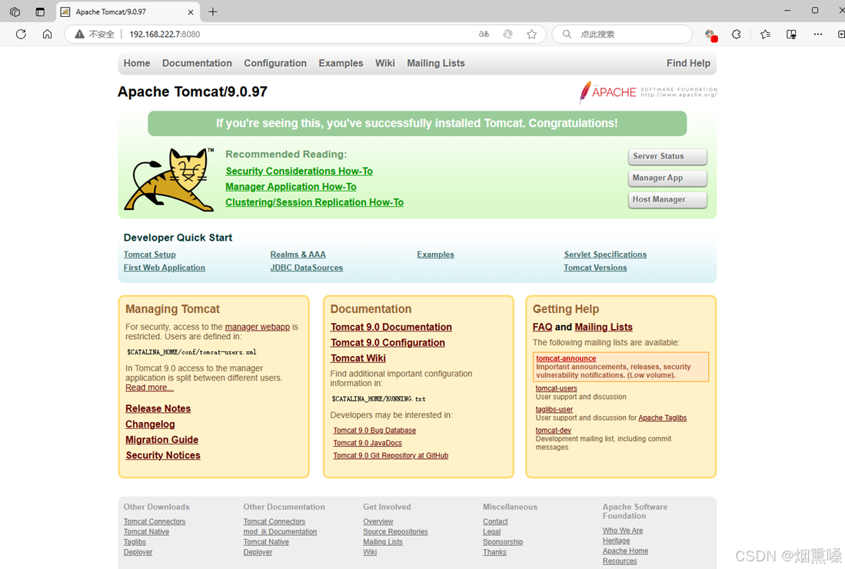Open Find Help in the navigation bar

point(688,63)
